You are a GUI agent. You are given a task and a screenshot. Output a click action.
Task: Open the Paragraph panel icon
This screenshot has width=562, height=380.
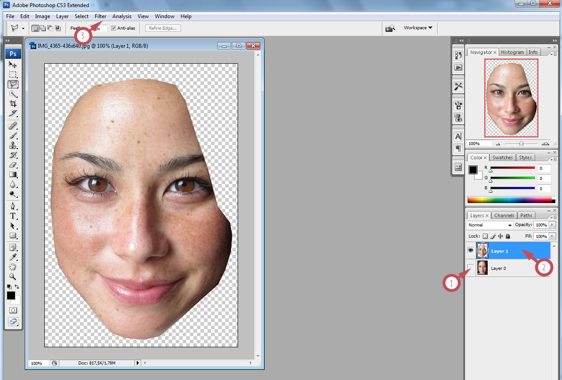click(x=458, y=149)
